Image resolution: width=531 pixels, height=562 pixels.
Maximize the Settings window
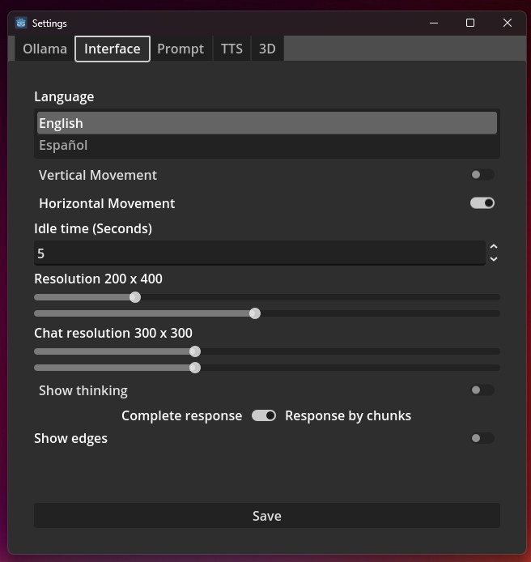470,23
